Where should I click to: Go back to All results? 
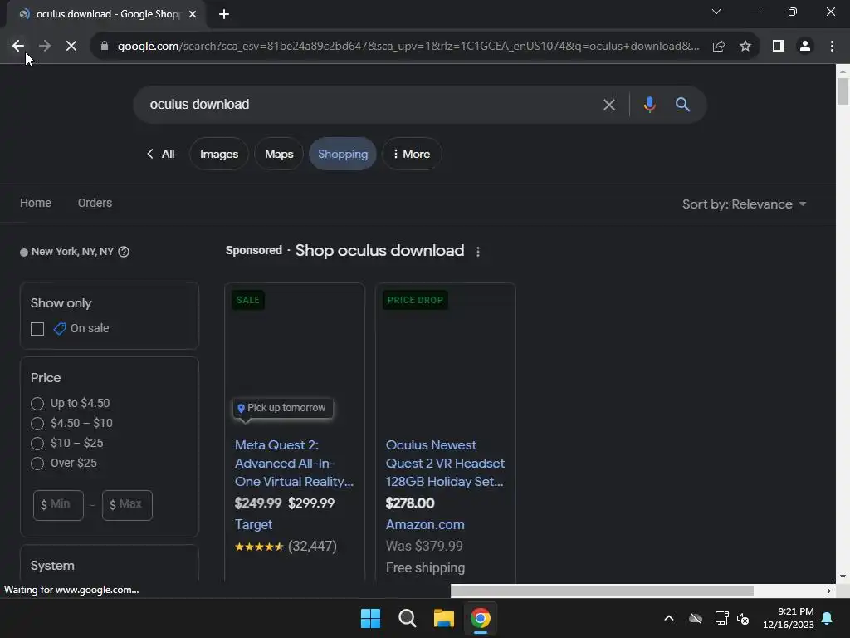(160, 154)
